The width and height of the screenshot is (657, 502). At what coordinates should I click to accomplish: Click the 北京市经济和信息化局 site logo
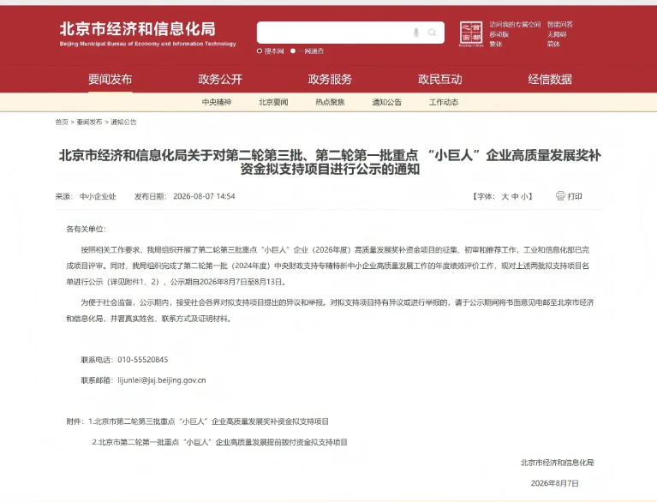[x=147, y=33]
